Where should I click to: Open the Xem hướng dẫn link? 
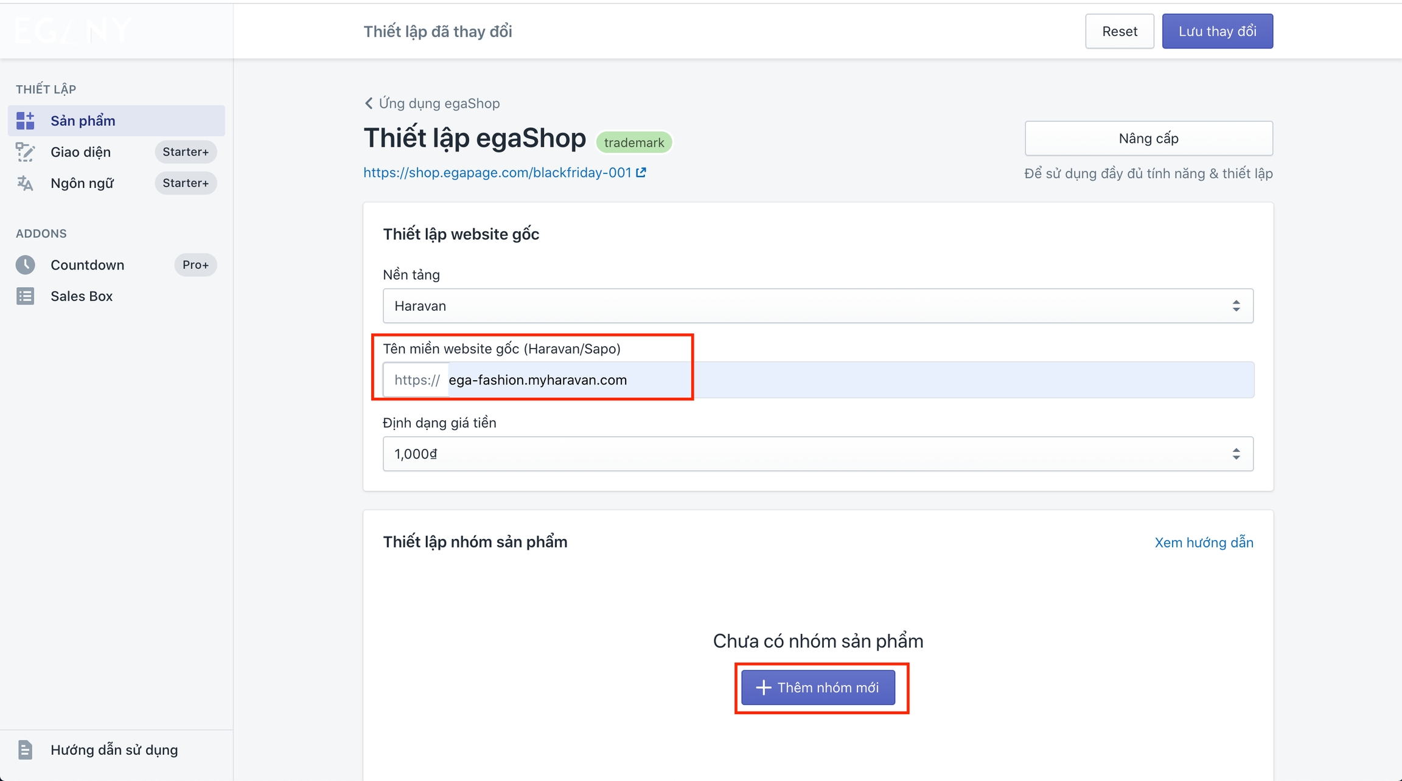(x=1204, y=543)
